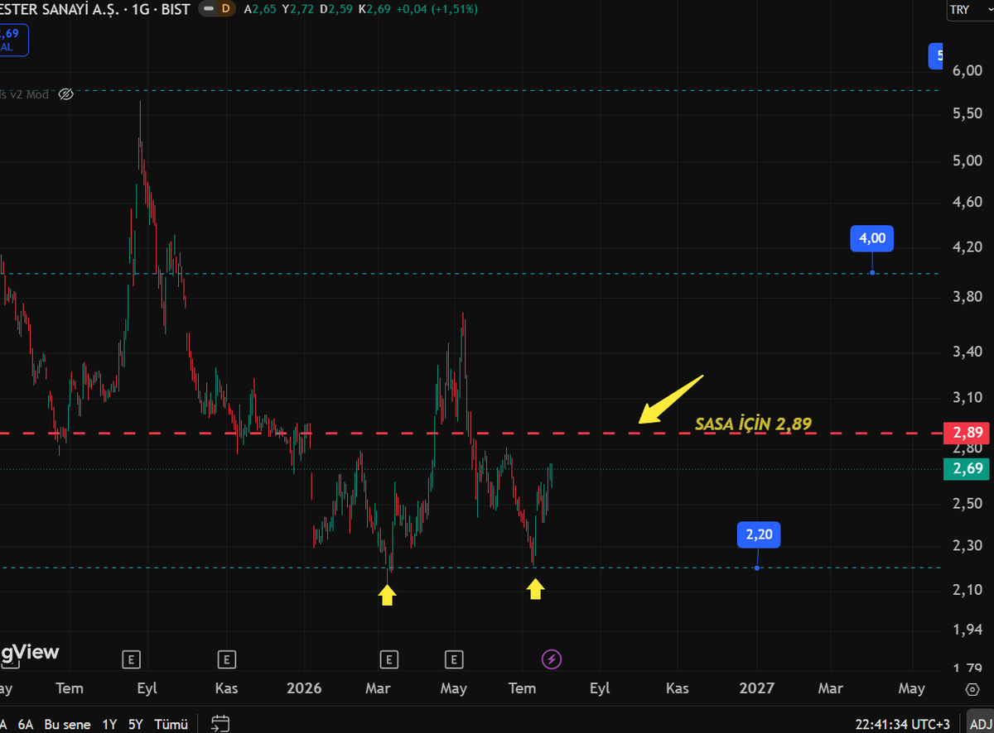
Task: Select the 5Y time range
Action: coord(135,724)
